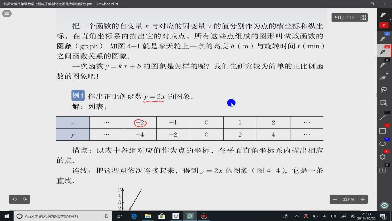This screenshot has width=392, height=221.
Task: Zoom out with the minus button
Action: coord(334,199)
